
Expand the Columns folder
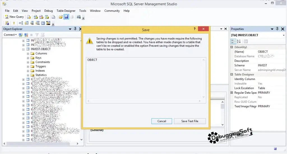tap(28, 54)
